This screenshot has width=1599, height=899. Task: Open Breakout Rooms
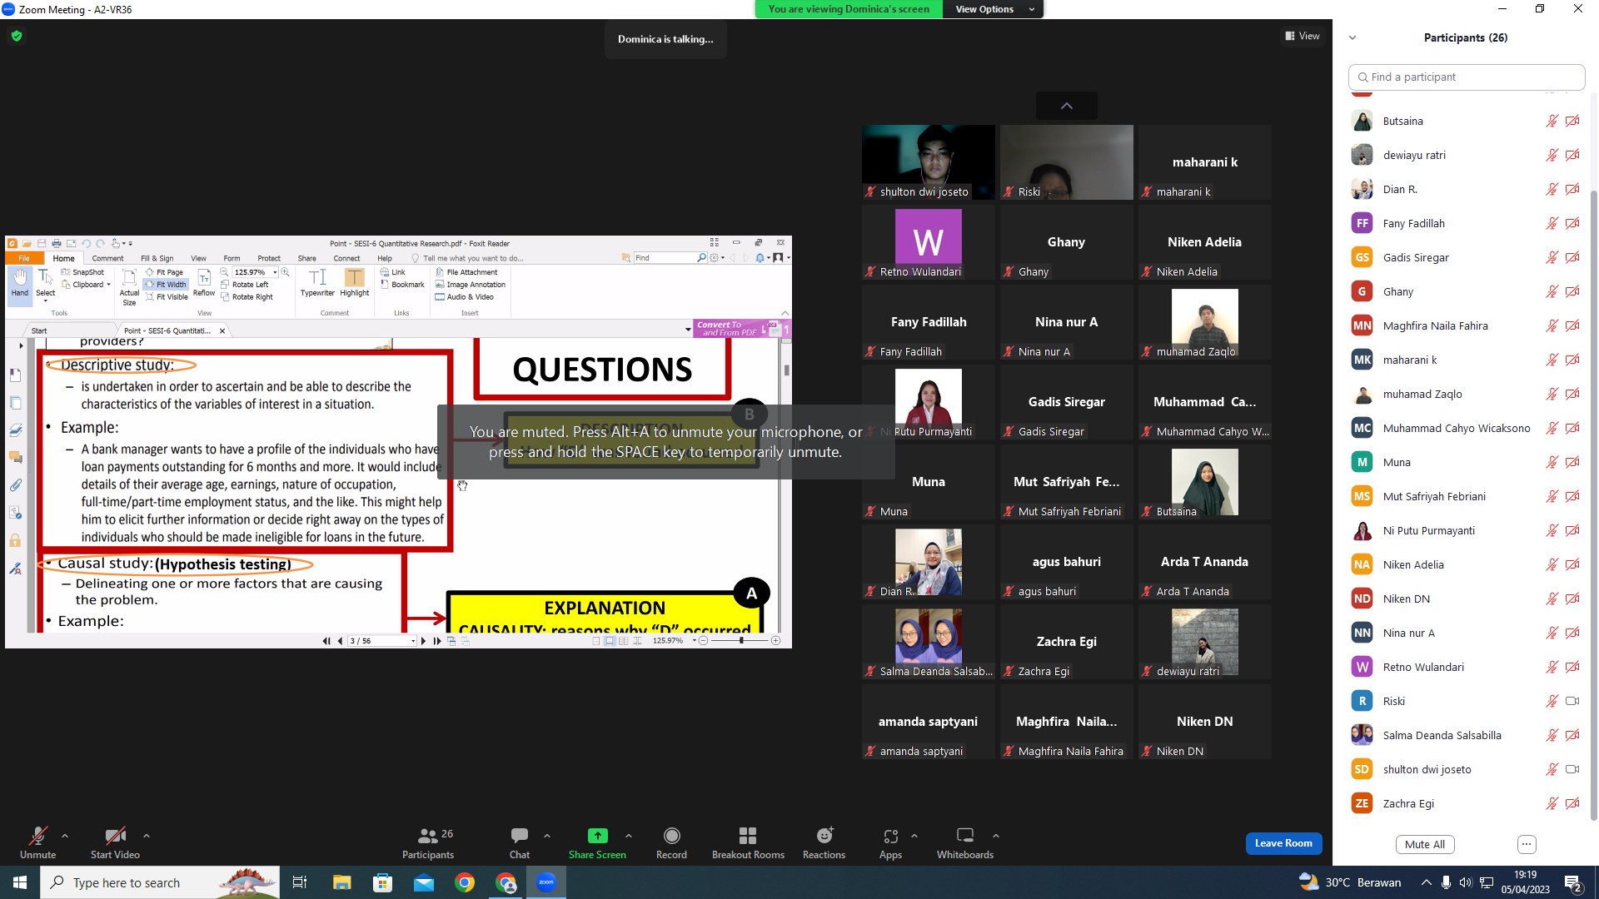(x=748, y=842)
